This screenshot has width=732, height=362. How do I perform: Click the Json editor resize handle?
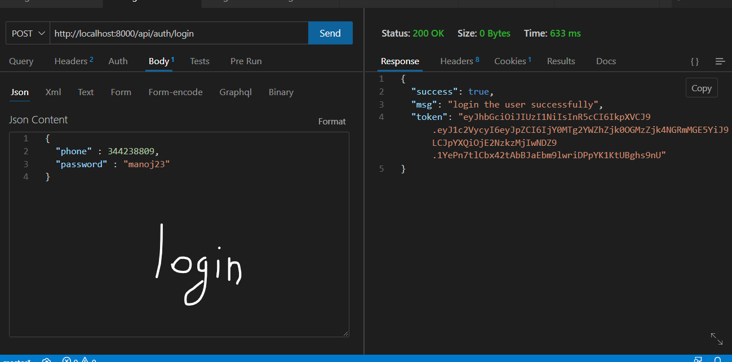(345, 333)
